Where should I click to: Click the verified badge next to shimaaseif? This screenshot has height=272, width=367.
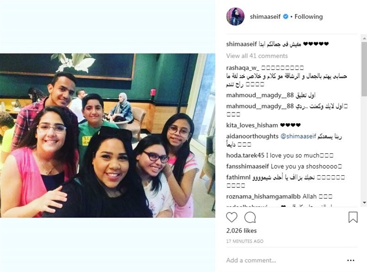(x=286, y=17)
